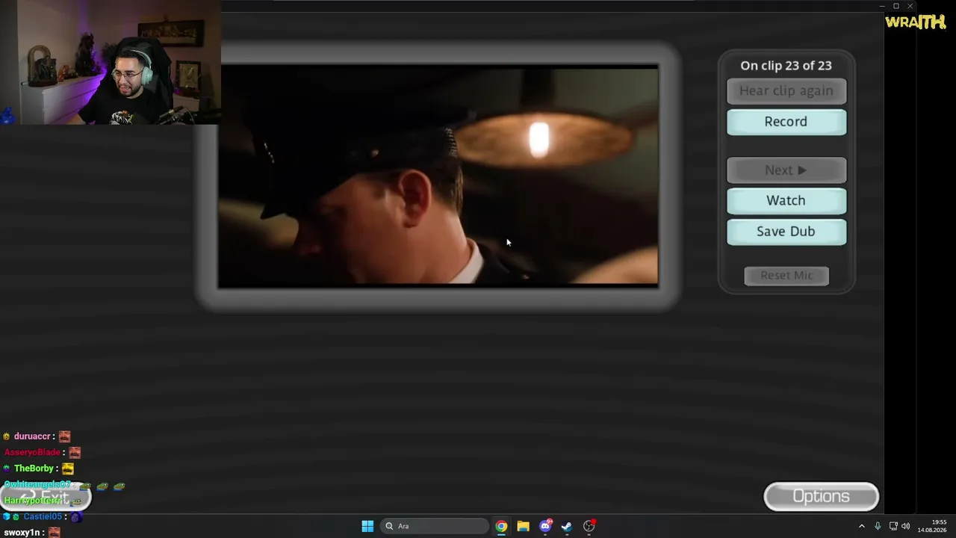Go to the Next clip
This screenshot has width=956, height=538.
tap(786, 170)
